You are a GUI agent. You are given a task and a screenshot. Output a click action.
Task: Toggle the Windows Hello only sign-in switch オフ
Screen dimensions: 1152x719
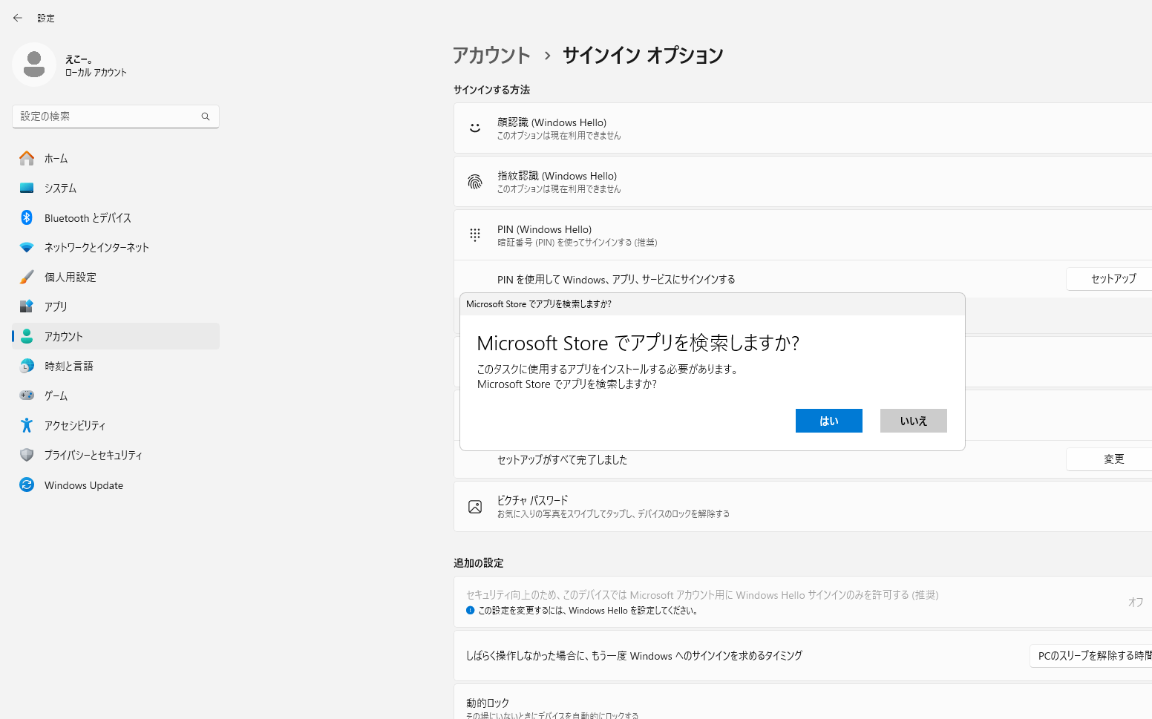(x=1136, y=602)
